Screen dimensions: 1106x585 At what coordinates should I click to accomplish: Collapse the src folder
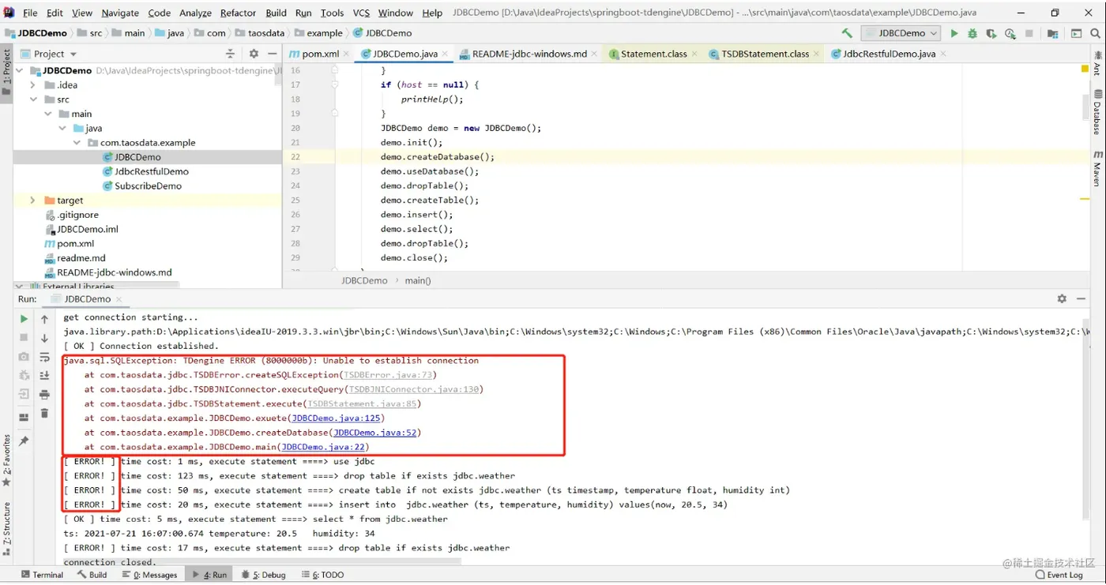click(x=32, y=99)
